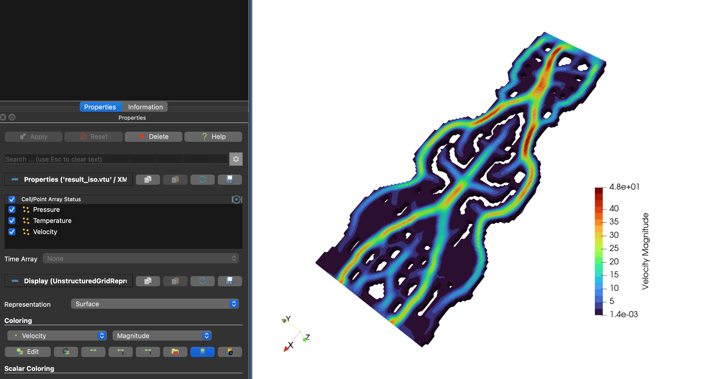
Task: Click the Apply button
Action: [x=34, y=137]
